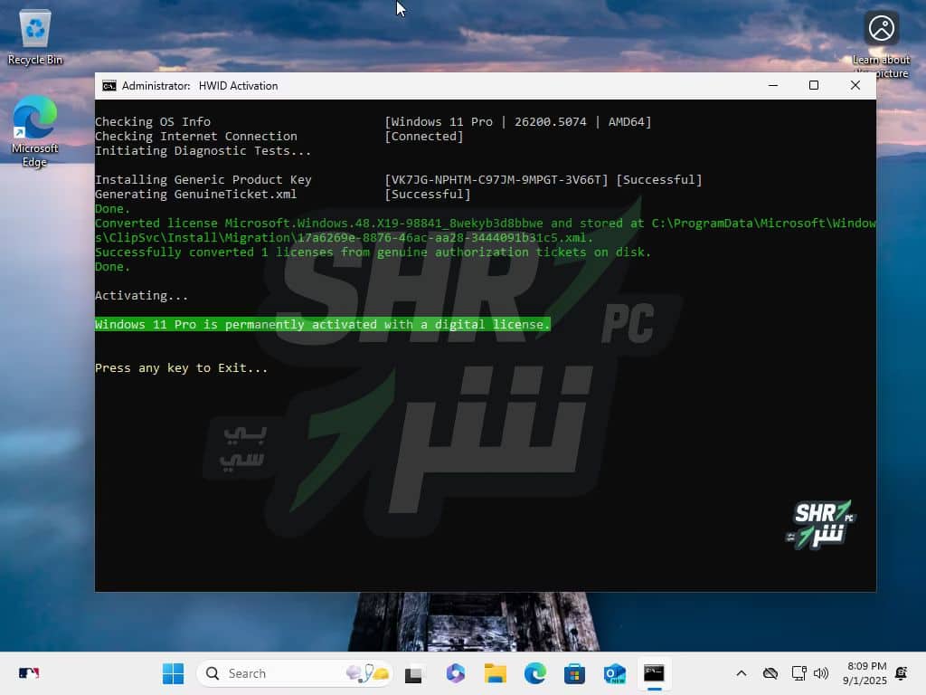Screen dimensions: 926x695
Task: Open Microsoft Edge from the taskbar
Action: coord(535,673)
